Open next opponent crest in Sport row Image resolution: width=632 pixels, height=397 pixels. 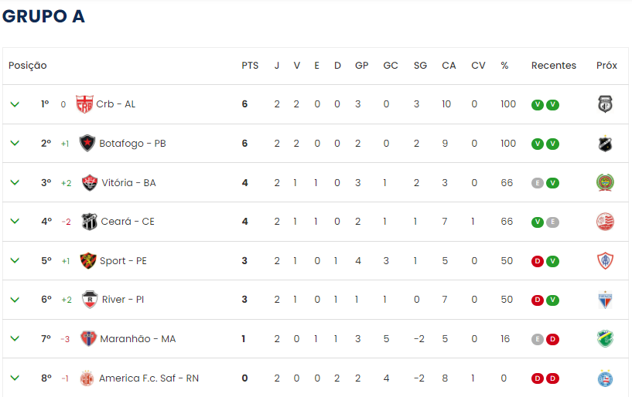[605, 260]
